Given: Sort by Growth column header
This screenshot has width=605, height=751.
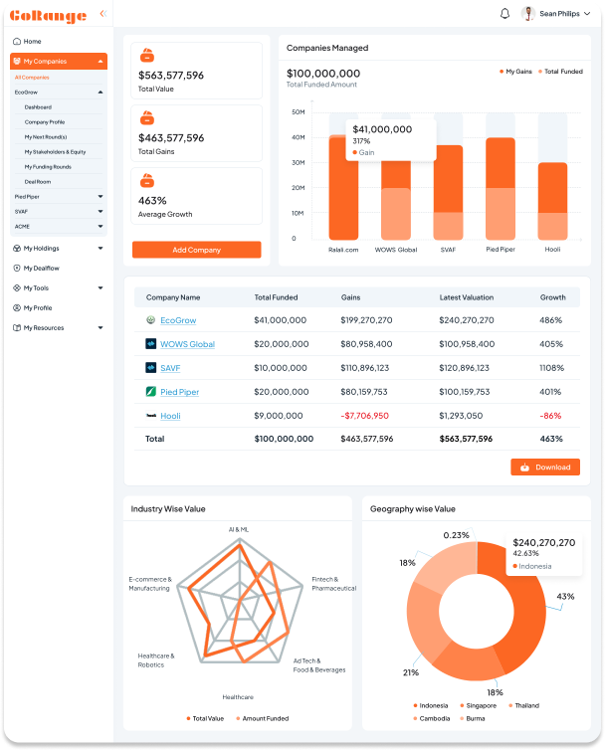Looking at the screenshot, I should (x=553, y=297).
